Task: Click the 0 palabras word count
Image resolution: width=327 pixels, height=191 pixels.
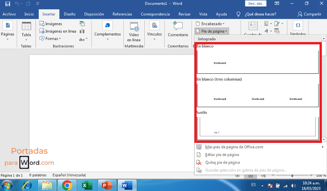Action: click(38, 175)
